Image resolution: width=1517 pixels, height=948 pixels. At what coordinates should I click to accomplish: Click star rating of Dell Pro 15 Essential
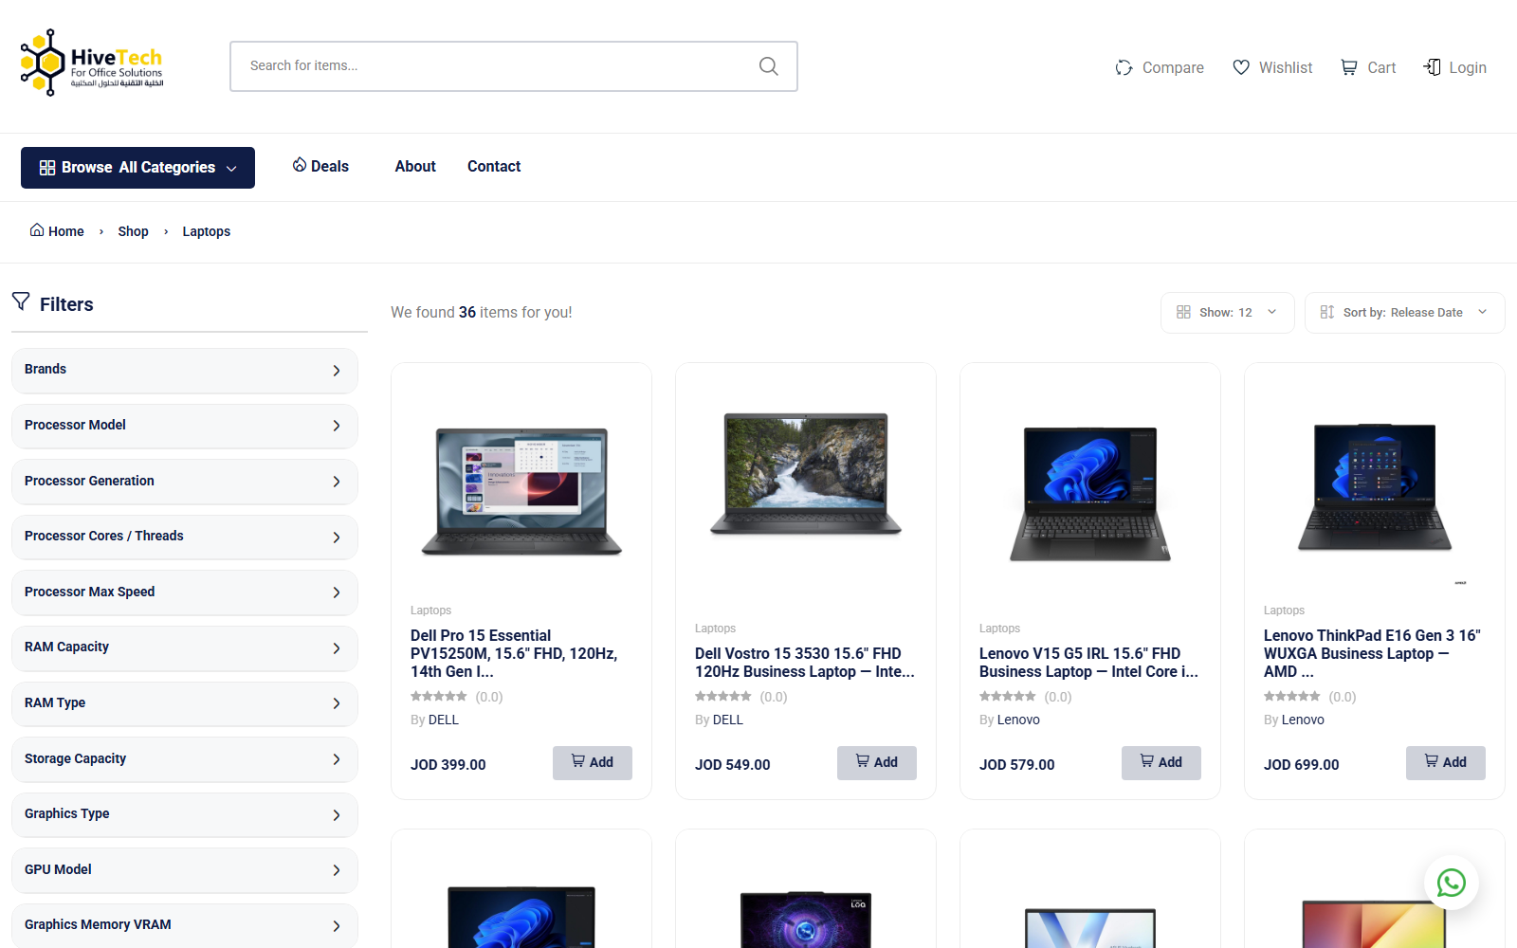point(439,697)
